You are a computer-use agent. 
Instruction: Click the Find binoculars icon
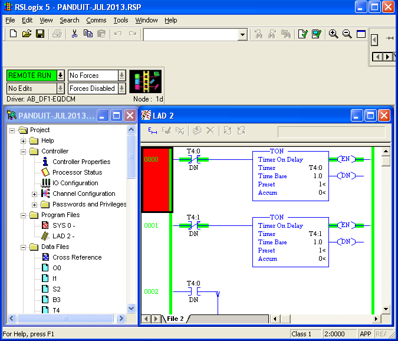pyautogui.click(x=258, y=34)
